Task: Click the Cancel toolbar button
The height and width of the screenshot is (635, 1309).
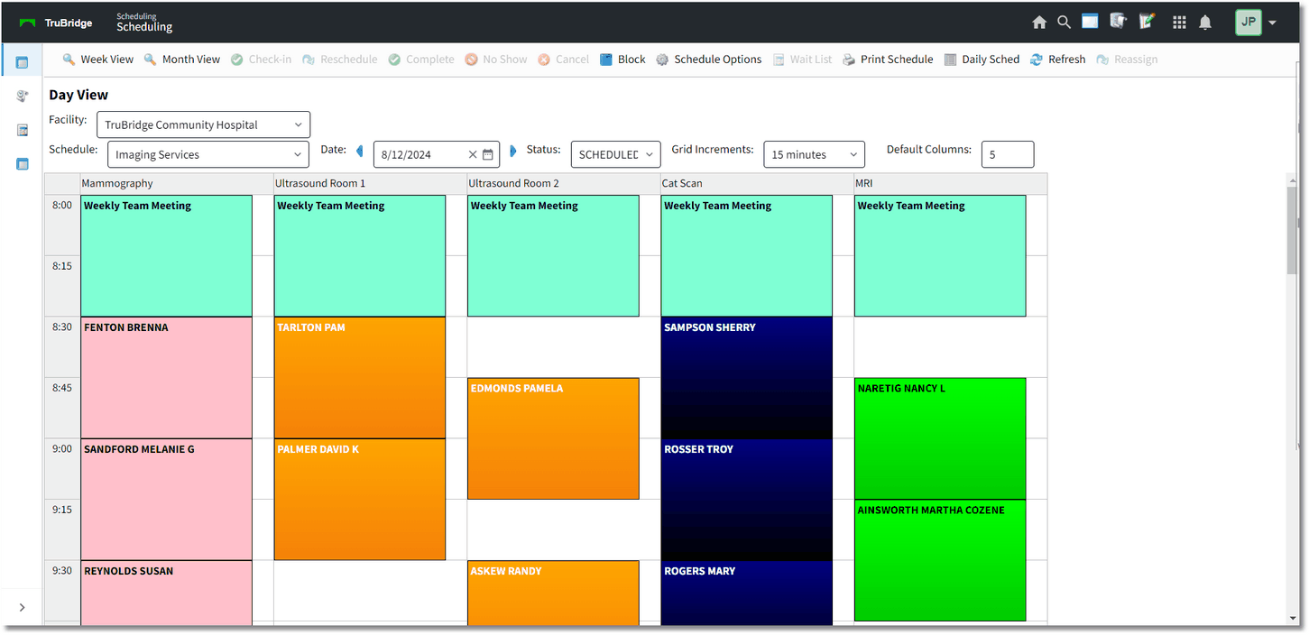Action: pos(564,60)
